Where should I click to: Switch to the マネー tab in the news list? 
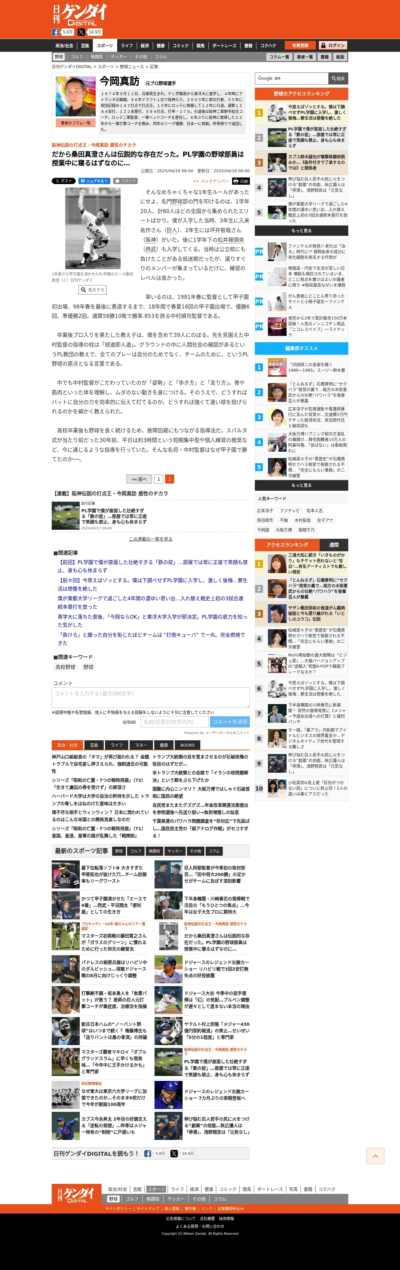coord(141,745)
